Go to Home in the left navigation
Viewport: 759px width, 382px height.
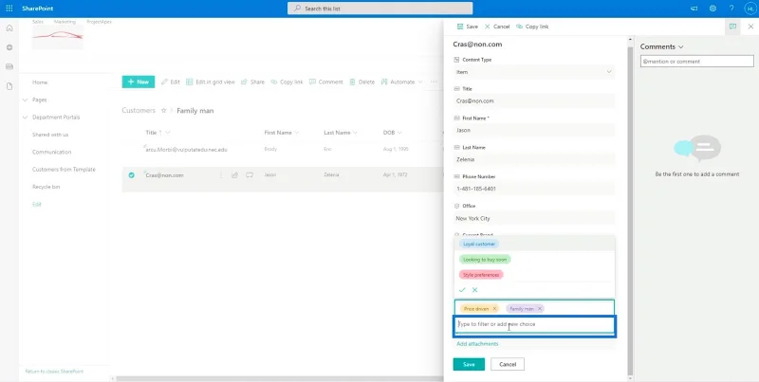[40, 82]
